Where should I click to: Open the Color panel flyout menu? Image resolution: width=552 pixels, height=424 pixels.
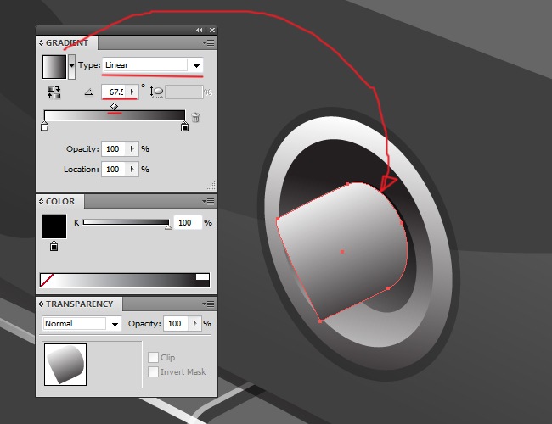209,202
